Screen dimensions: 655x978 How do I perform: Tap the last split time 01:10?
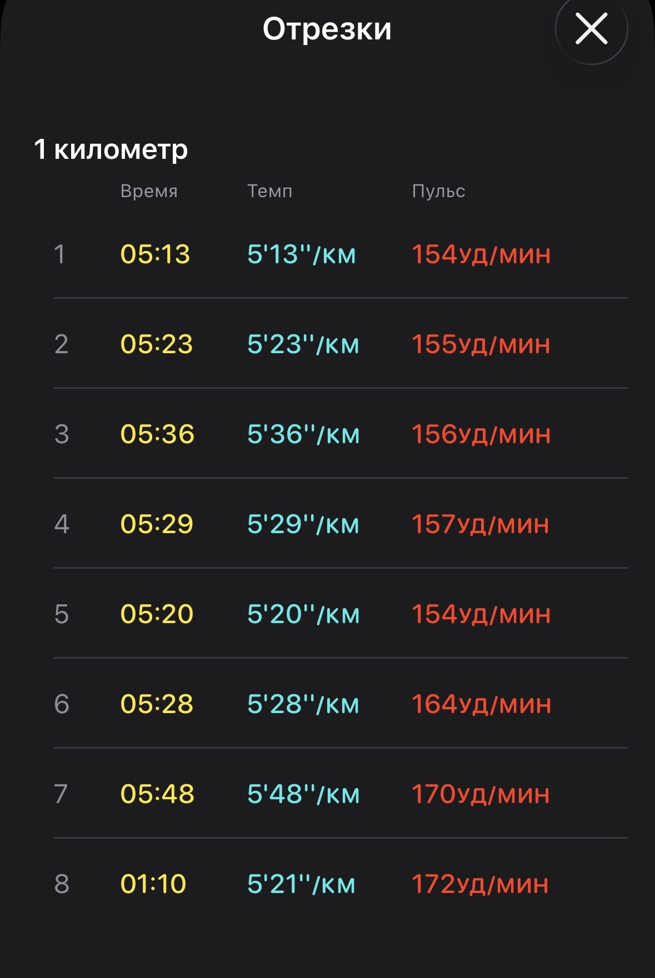coord(153,884)
